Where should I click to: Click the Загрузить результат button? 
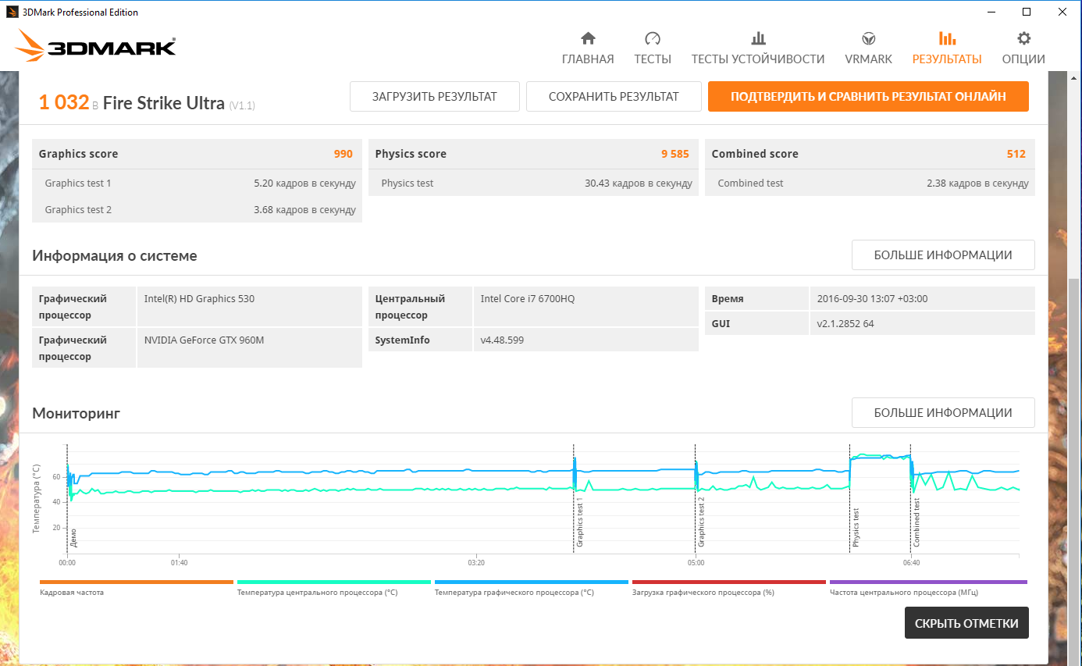coord(434,97)
